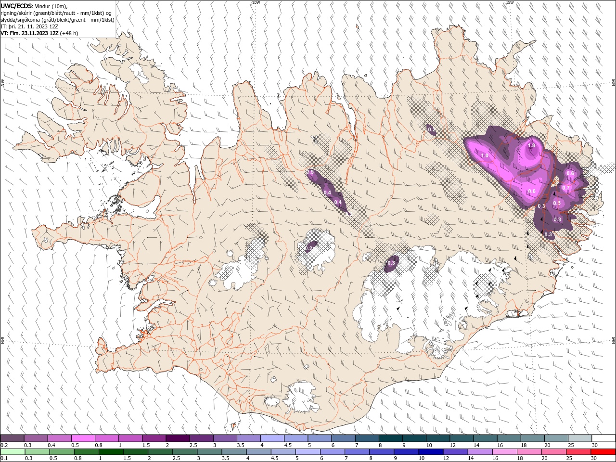
Task: Click the bright pink 0.5 swatch in snow legend
Action: 83,438
